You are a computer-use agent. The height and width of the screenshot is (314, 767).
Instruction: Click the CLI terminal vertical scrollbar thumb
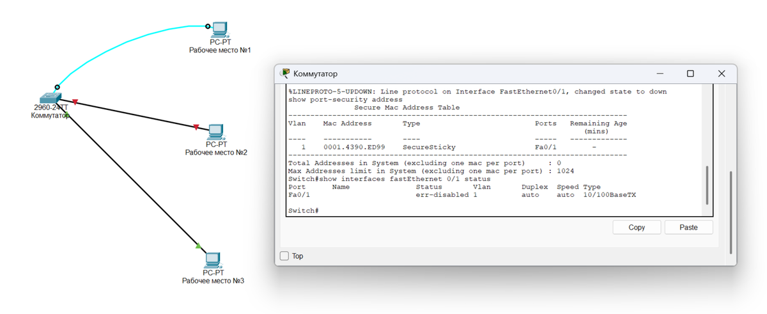click(707, 185)
